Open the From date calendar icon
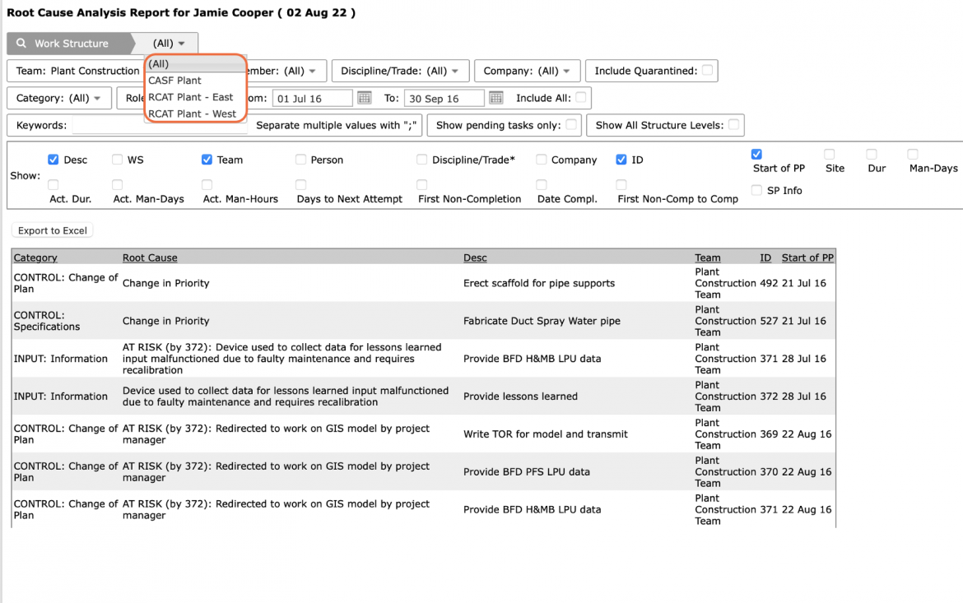The image size is (963, 603). pos(364,98)
